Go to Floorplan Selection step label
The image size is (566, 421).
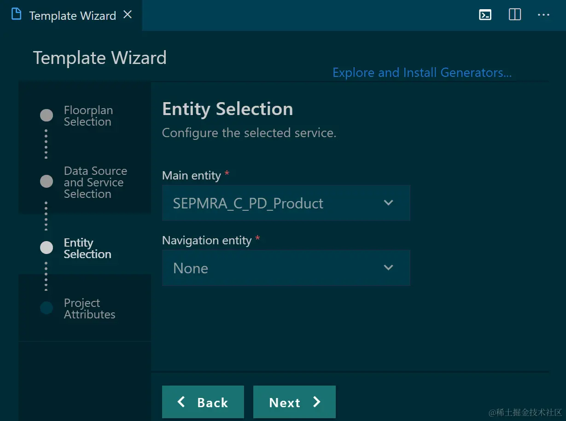pyautogui.click(x=88, y=116)
